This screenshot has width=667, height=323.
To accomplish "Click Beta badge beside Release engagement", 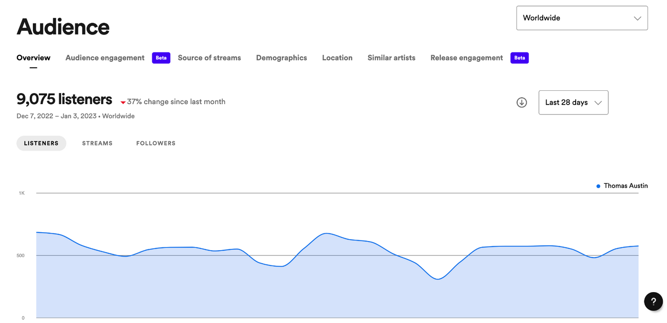I will [x=519, y=58].
